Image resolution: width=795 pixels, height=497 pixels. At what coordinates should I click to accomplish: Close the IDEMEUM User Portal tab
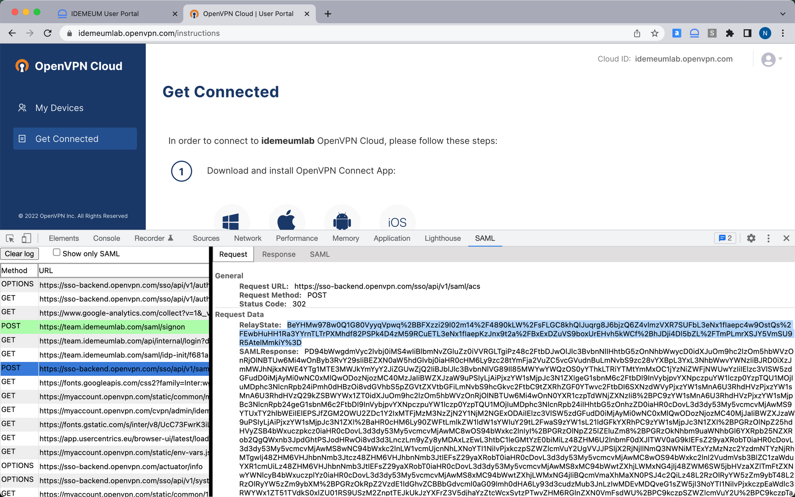pyautogui.click(x=175, y=14)
